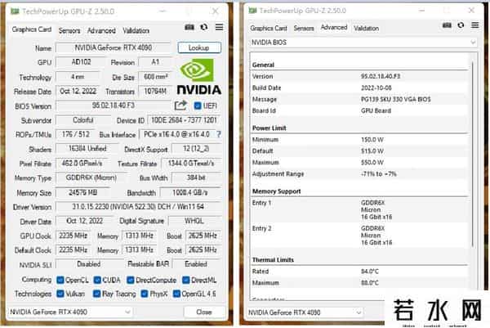Click the Digital Signature field WHQL
Image resolution: width=490 pixels, height=328 pixels.
pos(194,221)
